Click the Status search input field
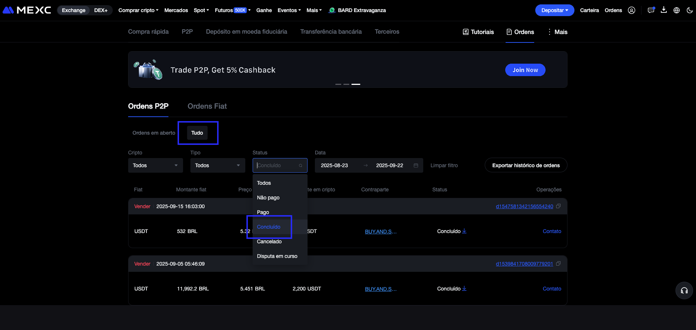Image resolution: width=696 pixels, height=330 pixels. [x=277, y=165]
